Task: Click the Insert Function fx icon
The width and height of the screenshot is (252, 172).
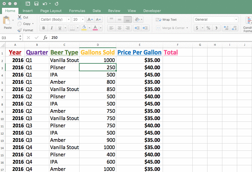Action: click(45, 37)
